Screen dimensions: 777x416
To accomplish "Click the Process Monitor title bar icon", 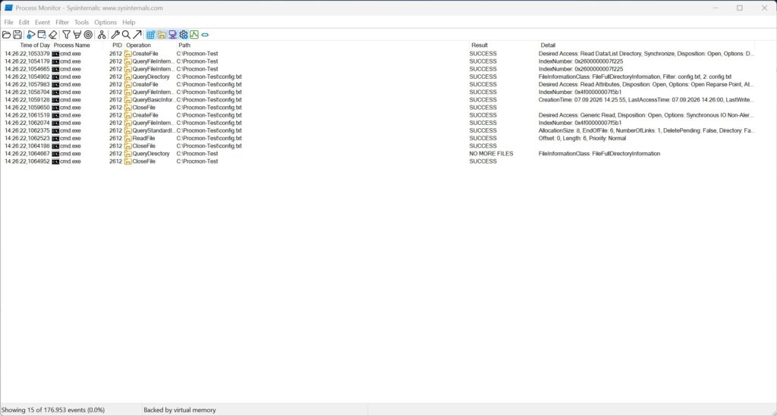I will (x=8, y=8).
